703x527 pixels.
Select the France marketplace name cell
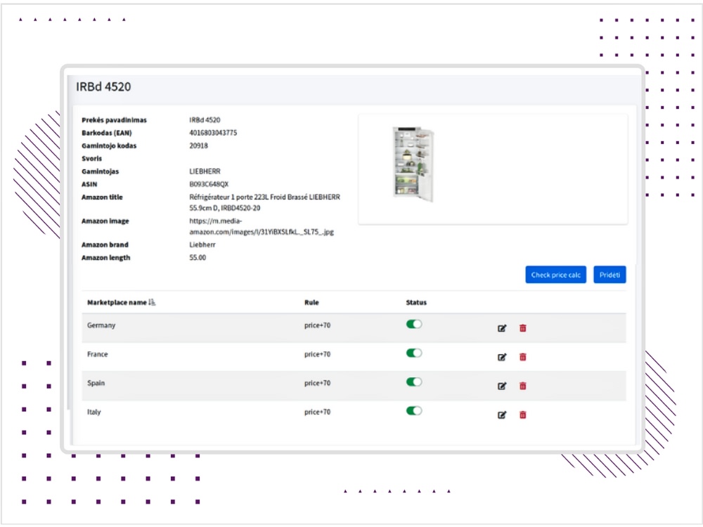pyautogui.click(x=97, y=354)
